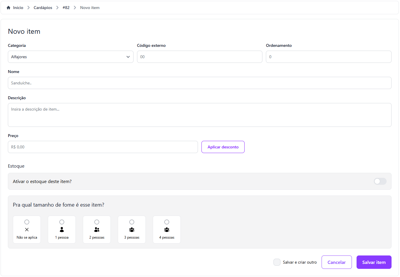Choose the 4 pessoas radio option
The width and height of the screenshot is (400, 277).
click(167, 222)
